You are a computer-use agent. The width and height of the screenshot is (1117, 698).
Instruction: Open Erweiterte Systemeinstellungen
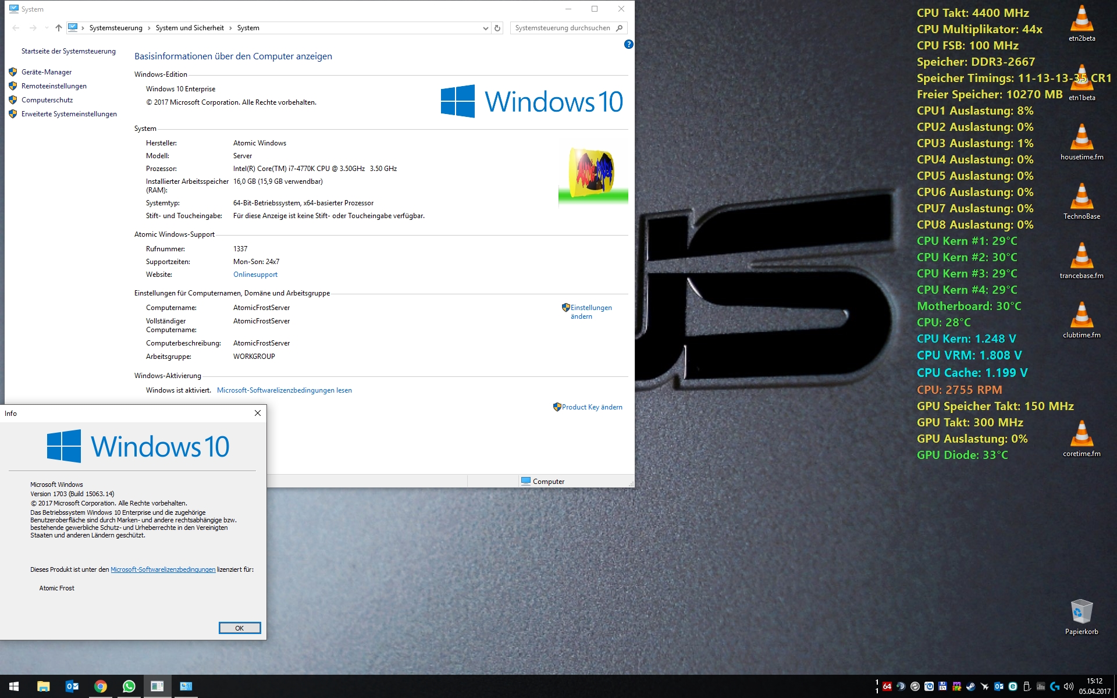click(x=69, y=114)
